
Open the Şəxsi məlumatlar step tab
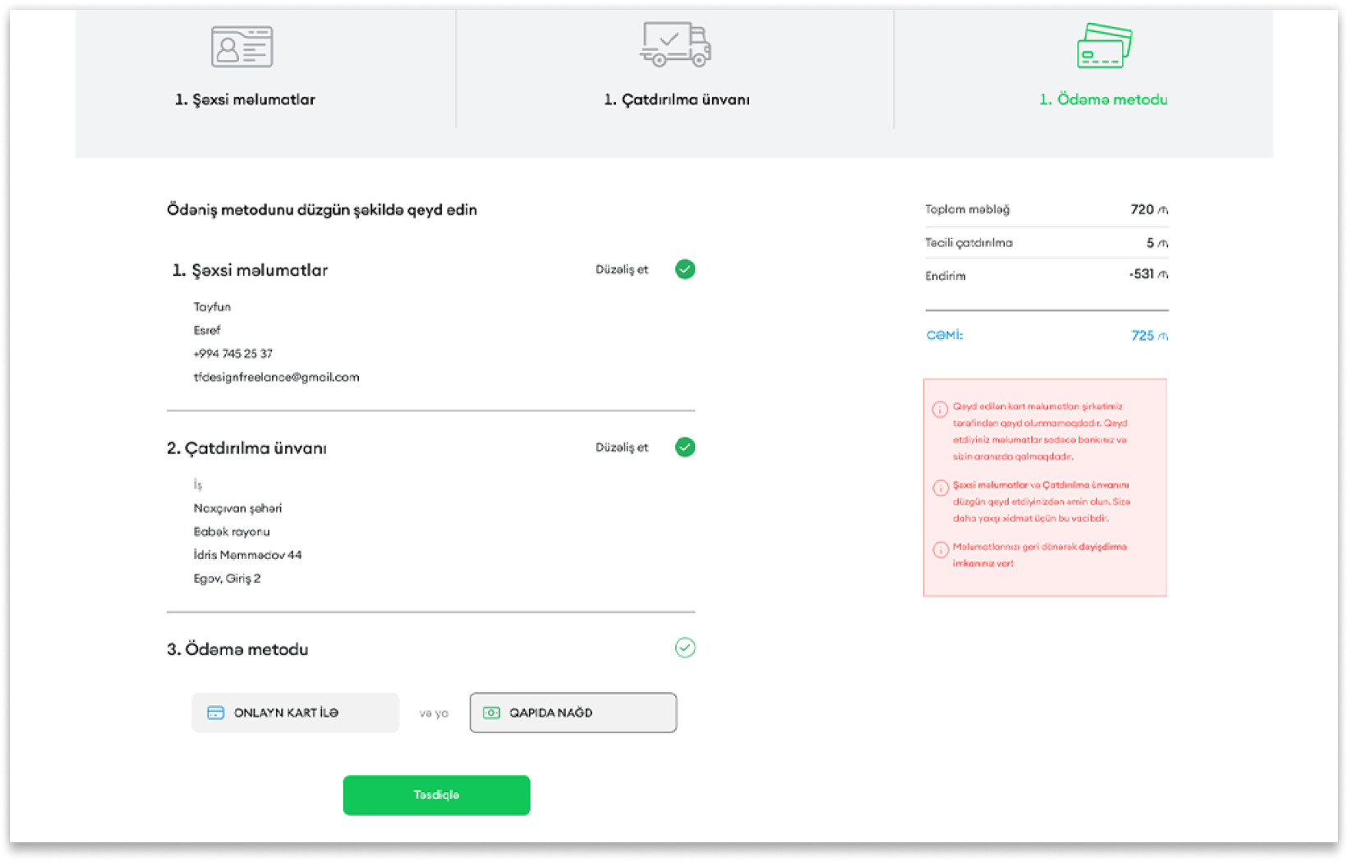(x=245, y=99)
